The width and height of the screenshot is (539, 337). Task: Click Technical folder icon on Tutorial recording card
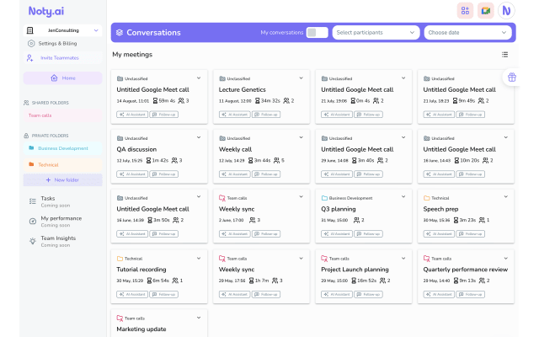click(x=120, y=259)
